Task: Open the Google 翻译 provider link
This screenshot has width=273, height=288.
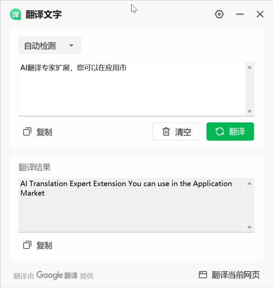Action: 57,275
